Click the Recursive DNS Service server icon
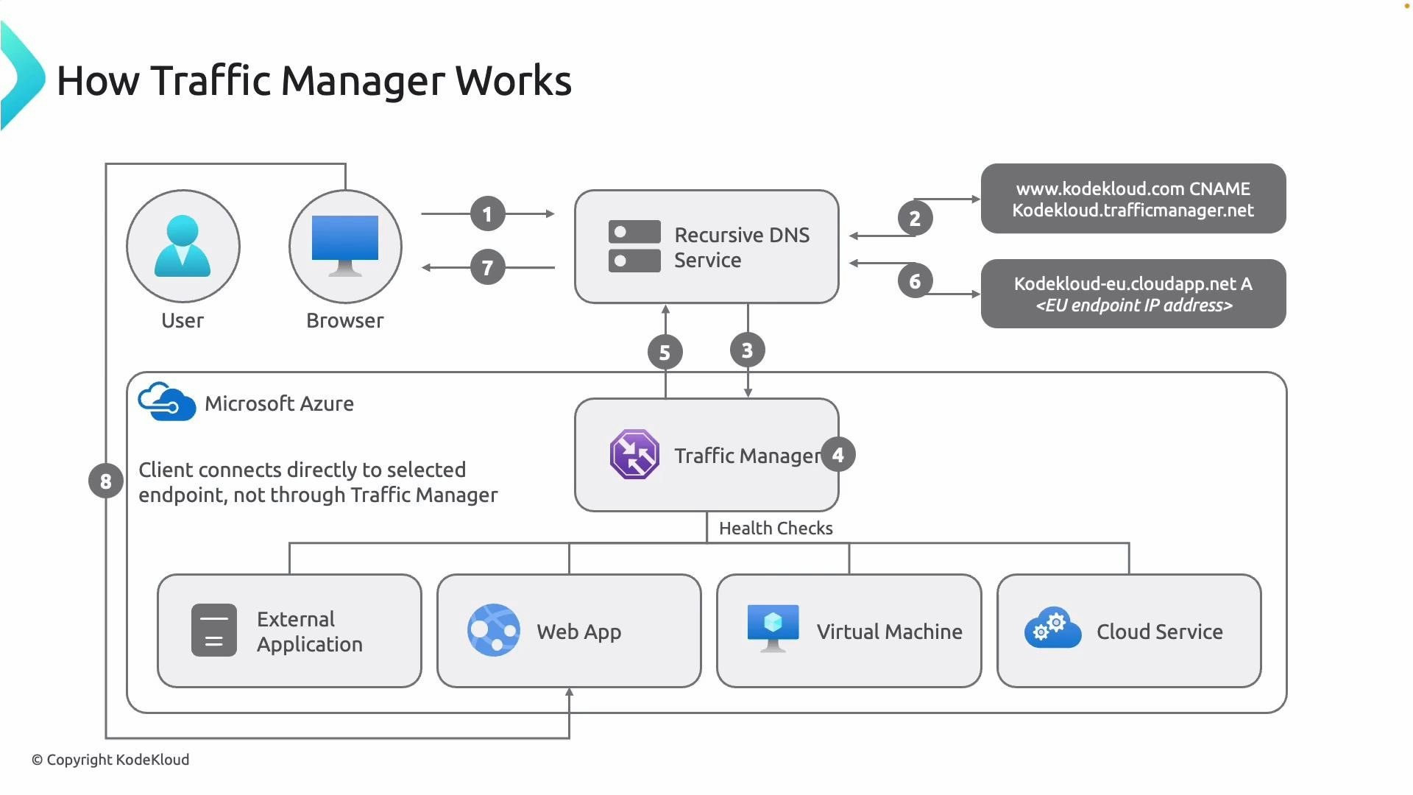The height and width of the screenshot is (795, 1413). pos(634,245)
